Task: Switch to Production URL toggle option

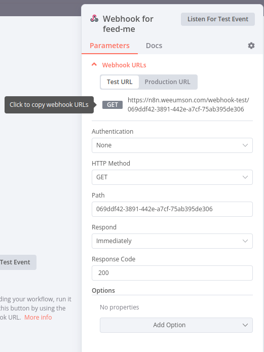Action: pyautogui.click(x=167, y=82)
